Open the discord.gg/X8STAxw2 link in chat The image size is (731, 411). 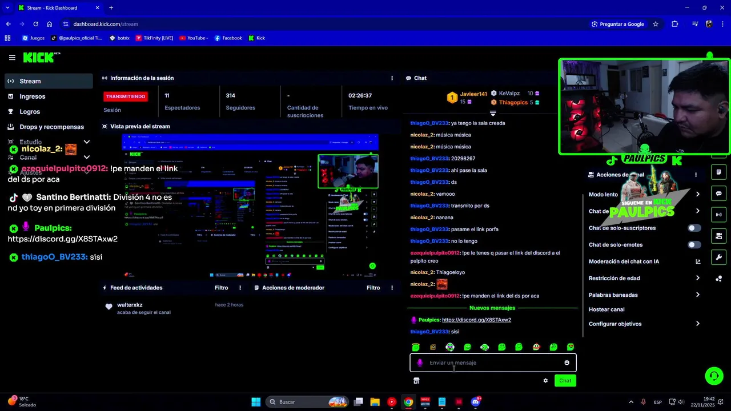476,320
